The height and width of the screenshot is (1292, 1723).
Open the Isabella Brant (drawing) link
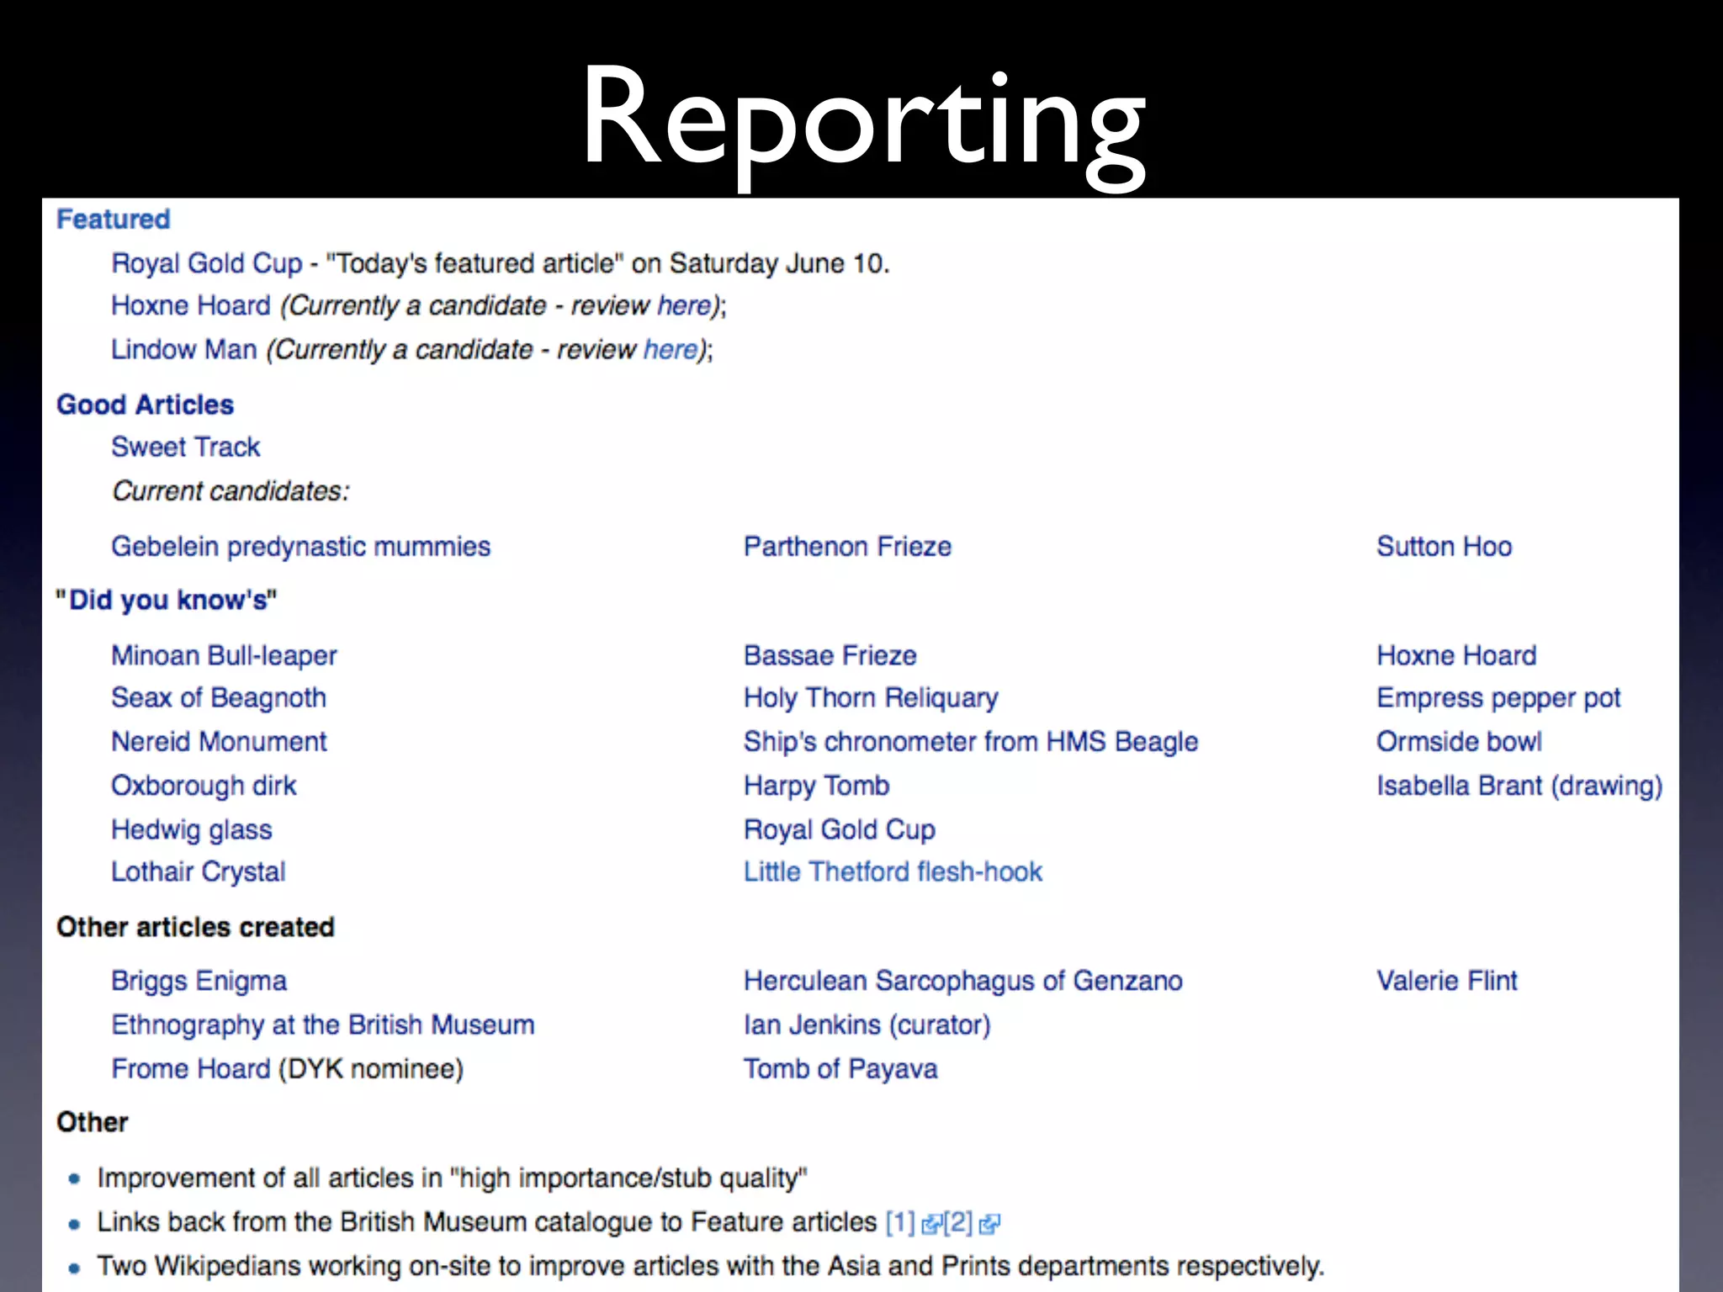[x=1519, y=786]
